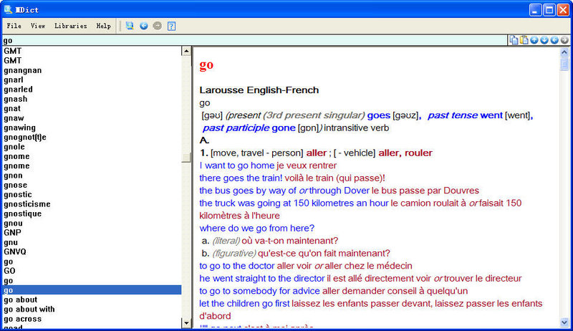Open the File menu

(14, 26)
